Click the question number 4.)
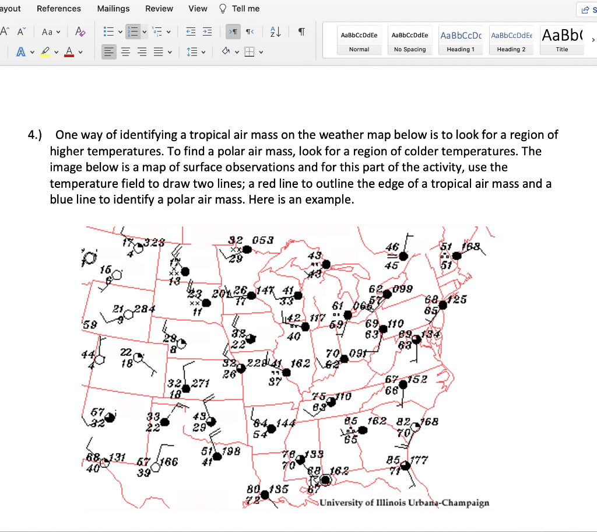This screenshot has width=597, height=532. (x=34, y=135)
